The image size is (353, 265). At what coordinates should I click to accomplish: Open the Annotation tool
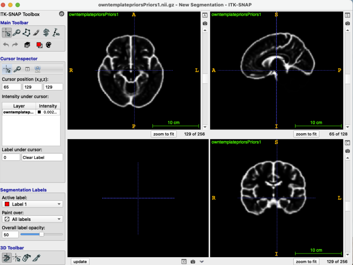(x=57, y=32)
